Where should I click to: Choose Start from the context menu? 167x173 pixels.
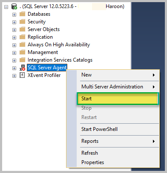(x=118, y=99)
